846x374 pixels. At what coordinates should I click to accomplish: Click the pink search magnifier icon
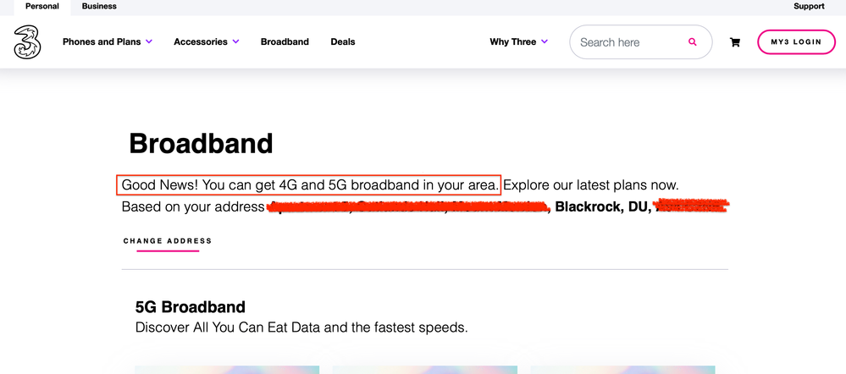[x=693, y=42]
